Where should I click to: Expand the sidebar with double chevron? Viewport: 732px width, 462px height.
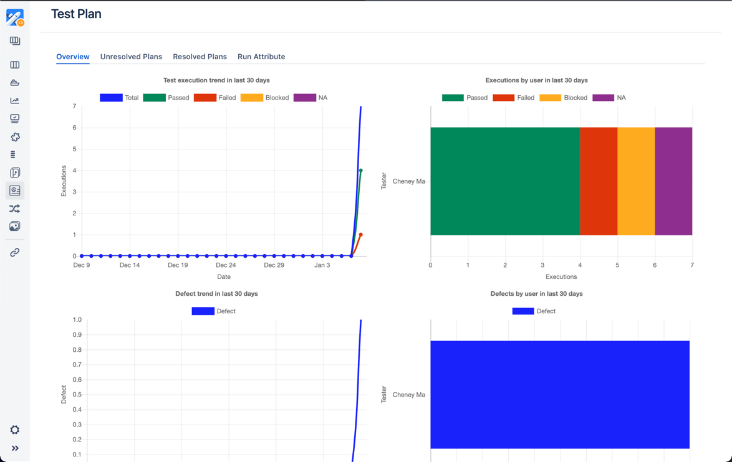click(15, 448)
